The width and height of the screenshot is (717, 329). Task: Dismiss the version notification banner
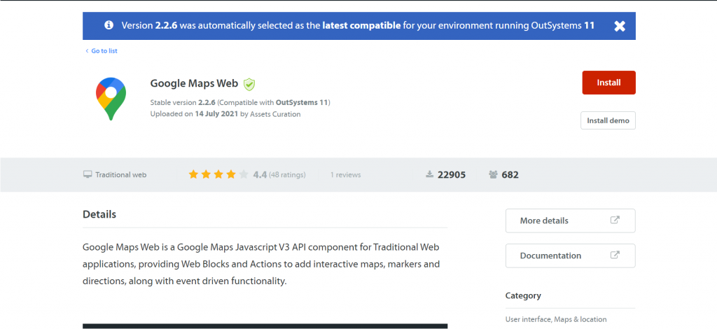(619, 26)
